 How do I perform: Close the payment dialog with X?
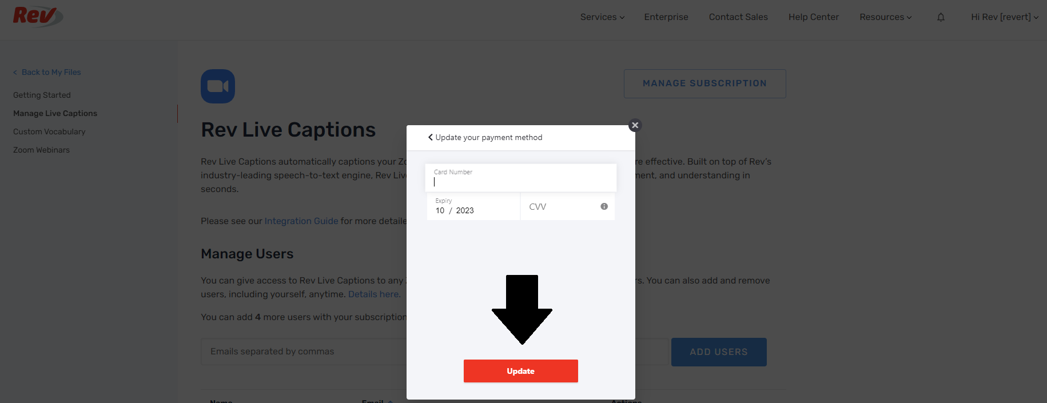click(x=635, y=125)
